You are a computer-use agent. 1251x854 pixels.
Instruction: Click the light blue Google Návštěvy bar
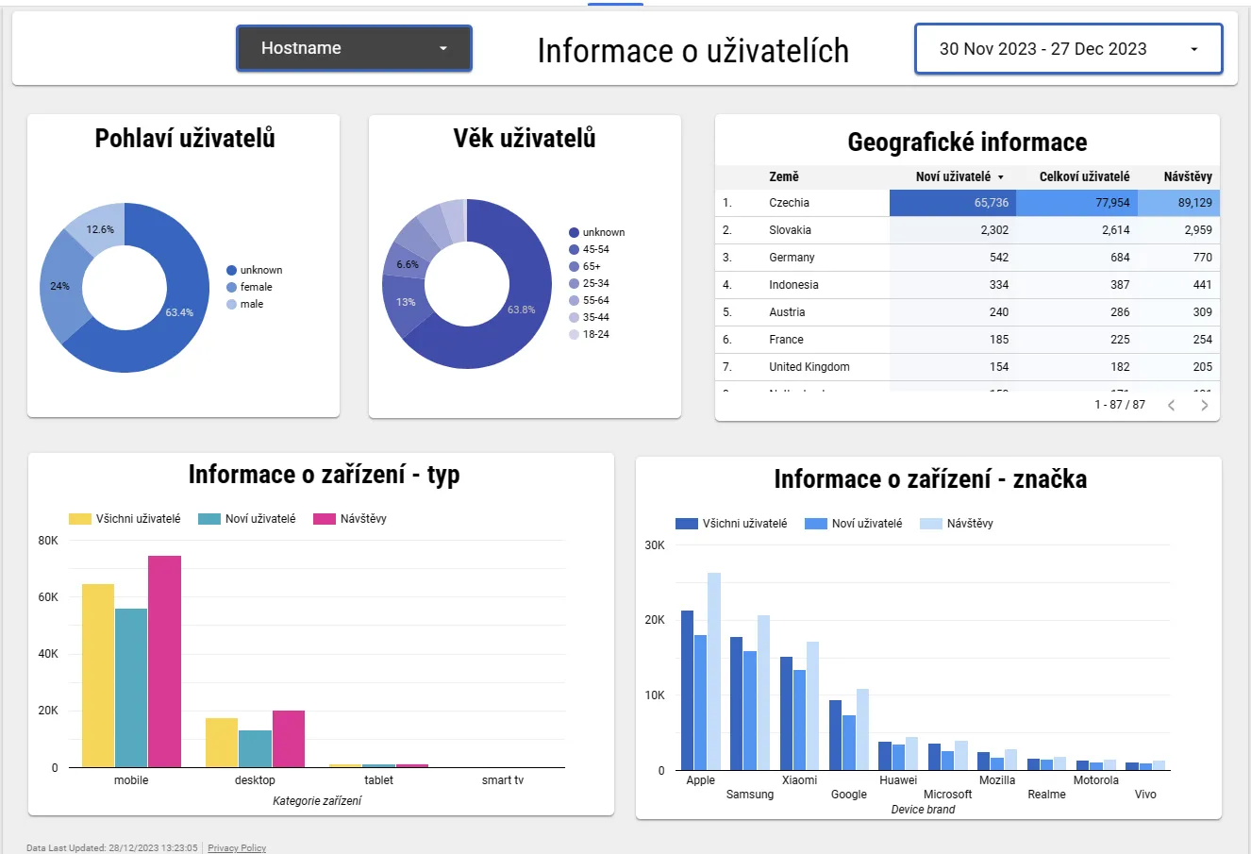tap(862, 729)
